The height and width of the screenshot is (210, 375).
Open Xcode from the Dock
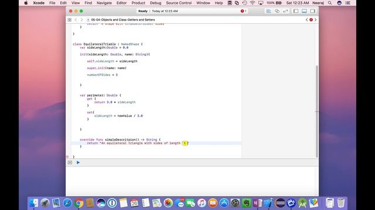pyautogui.click(x=268, y=203)
